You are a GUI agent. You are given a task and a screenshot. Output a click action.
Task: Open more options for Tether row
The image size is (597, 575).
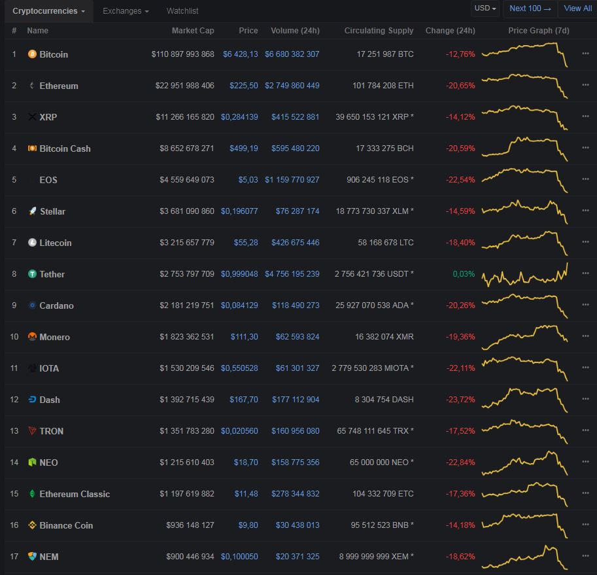click(x=586, y=273)
